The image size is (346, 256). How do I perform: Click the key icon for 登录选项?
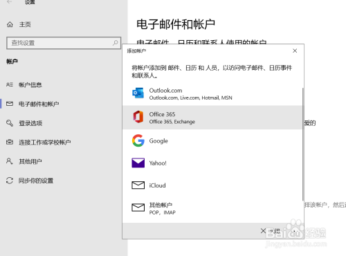[x=10, y=123]
